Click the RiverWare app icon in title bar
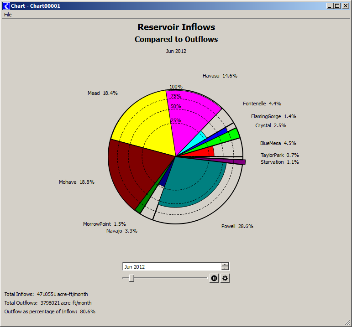Viewport: 352px width, 327px height. pyautogui.click(x=6, y=6)
